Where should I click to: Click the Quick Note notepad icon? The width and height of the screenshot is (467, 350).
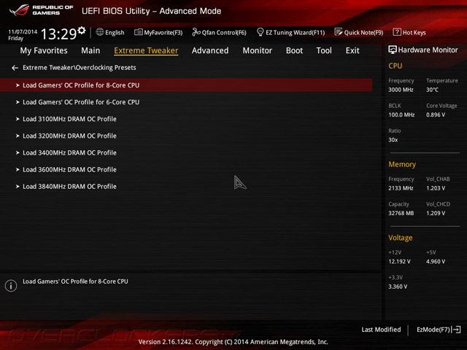point(339,32)
